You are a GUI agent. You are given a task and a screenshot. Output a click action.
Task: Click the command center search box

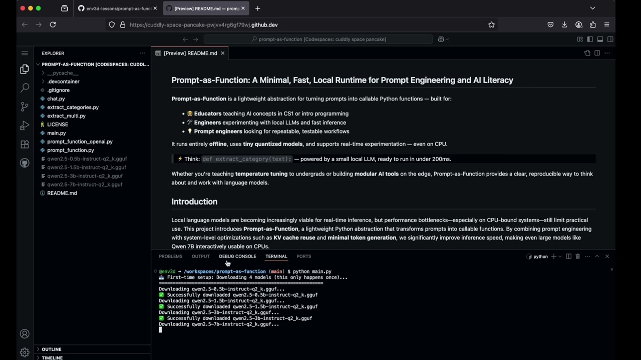pyautogui.click(x=318, y=39)
